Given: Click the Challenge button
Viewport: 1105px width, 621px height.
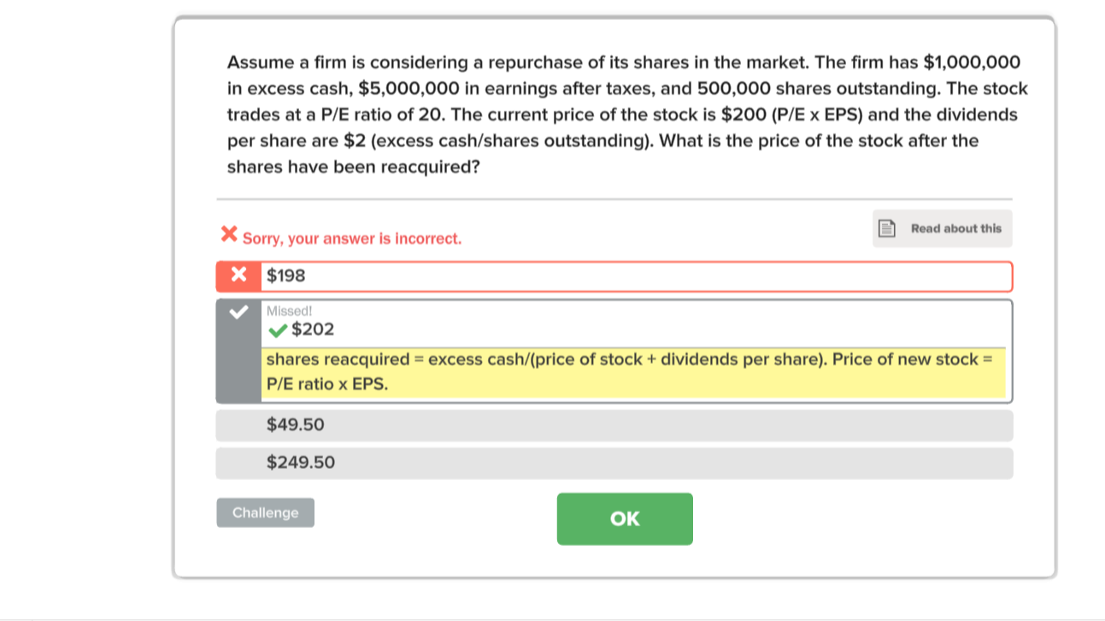Looking at the screenshot, I should coord(265,513).
